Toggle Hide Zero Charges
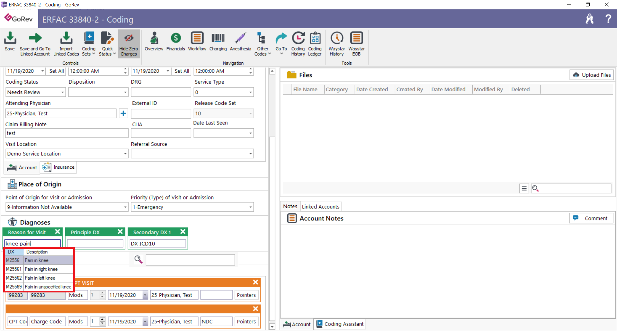This screenshot has width=617, height=331. 129,44
